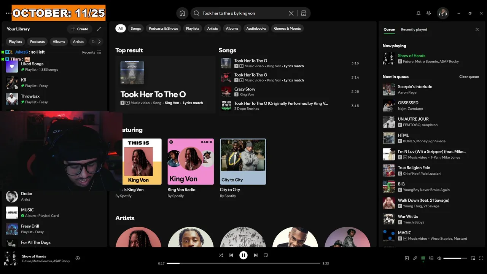Open MUSIC album by Playboi Carti

pos(54,213)
